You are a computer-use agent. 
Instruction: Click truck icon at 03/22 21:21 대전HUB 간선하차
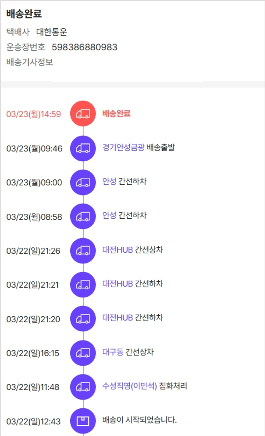coord(83,285)
